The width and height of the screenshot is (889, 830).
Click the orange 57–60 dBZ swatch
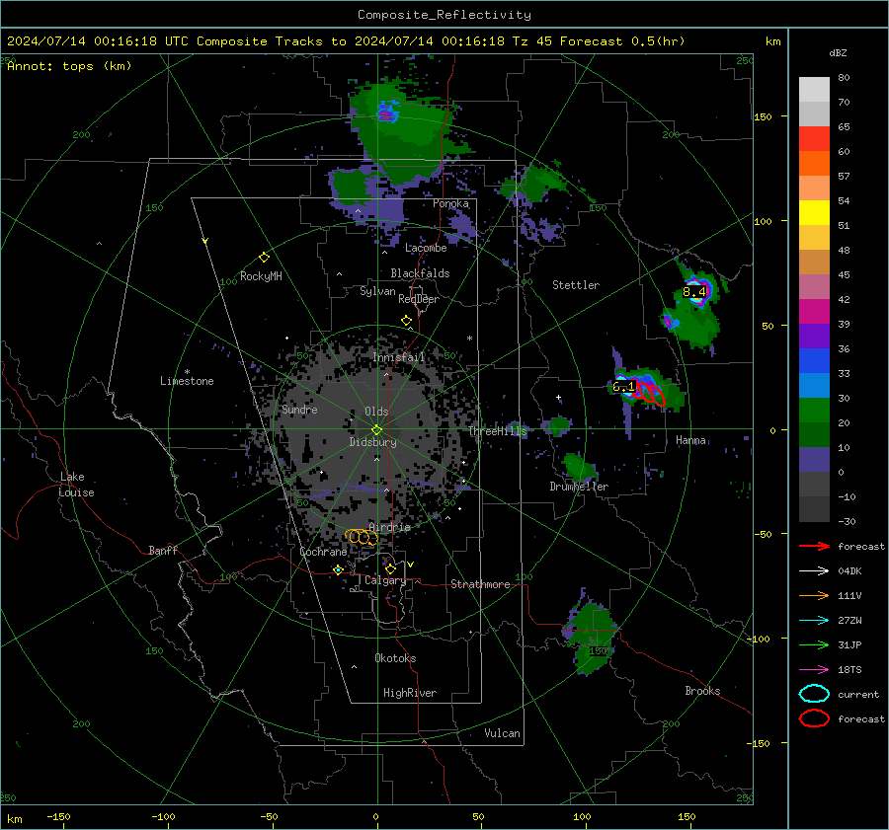pyautogui.click(x=814, y=163)
